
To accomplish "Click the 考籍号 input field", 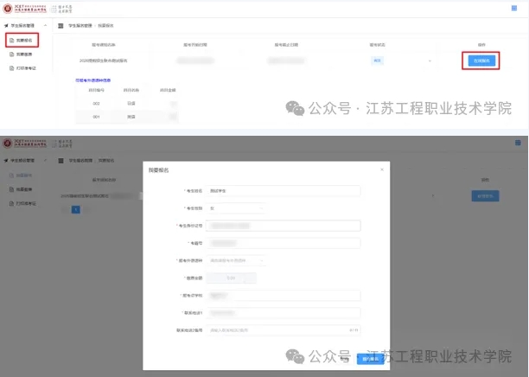I will 283,243.
